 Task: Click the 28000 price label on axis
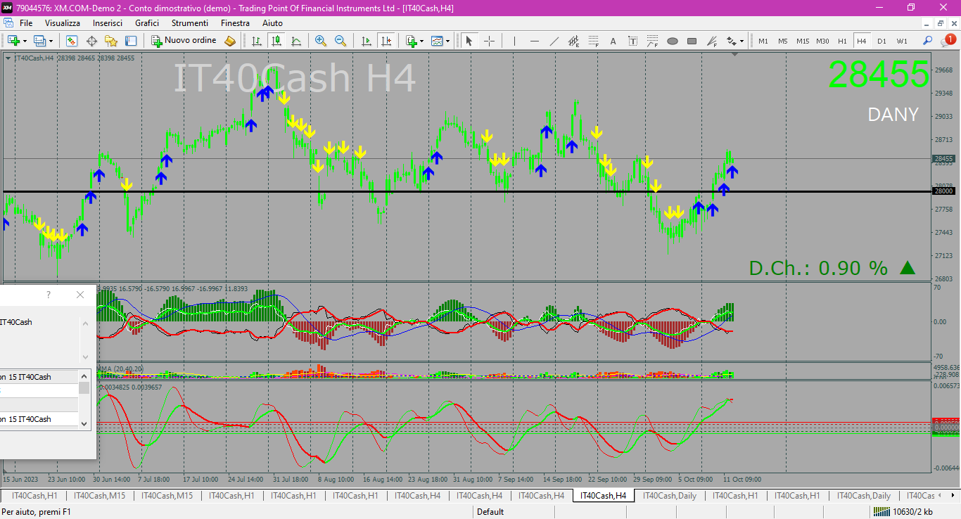[943, 191]
